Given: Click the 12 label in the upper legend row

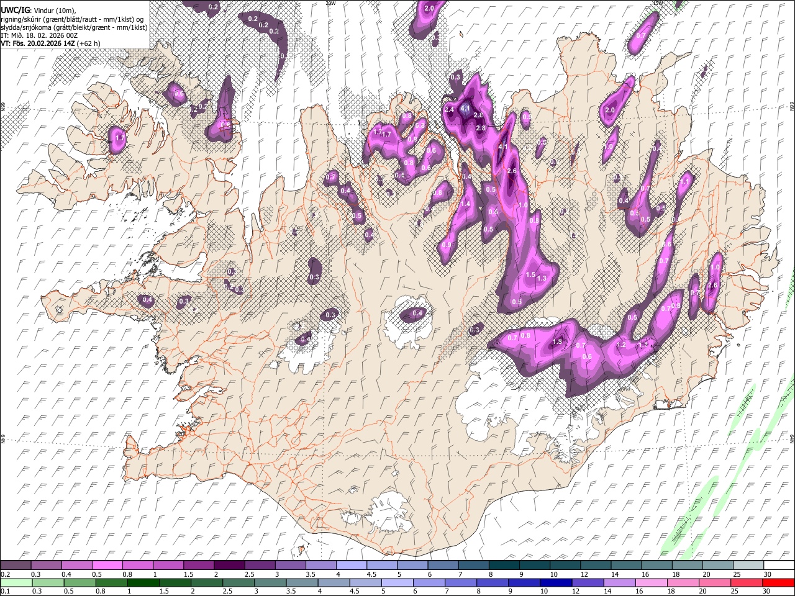Looking at the screenshot, I should 584,574.
